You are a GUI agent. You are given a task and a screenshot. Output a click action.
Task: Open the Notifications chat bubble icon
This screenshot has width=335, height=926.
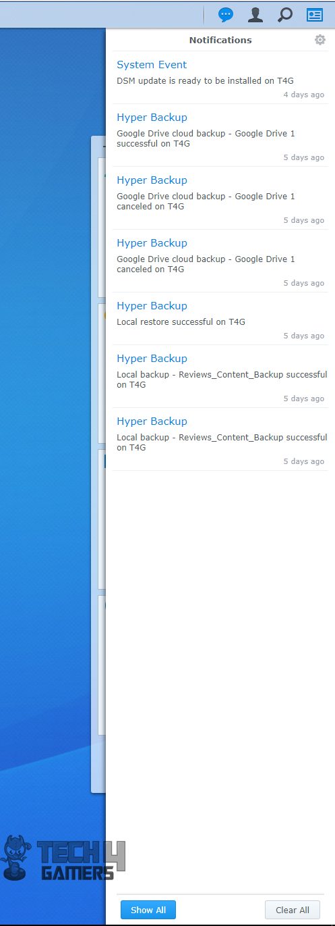click(226, 14)
